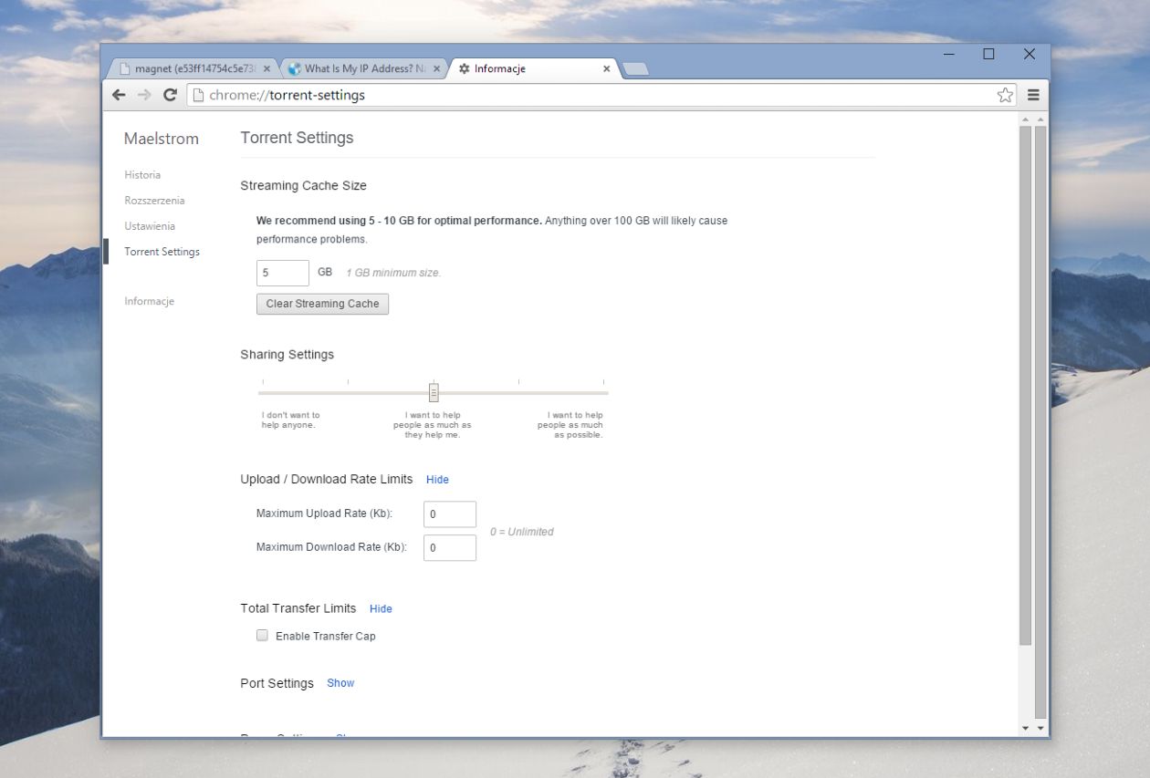Click the Sharing Settings slider handle
The width and height of the screenshot is (1150, 778).
tap(434, 392)
